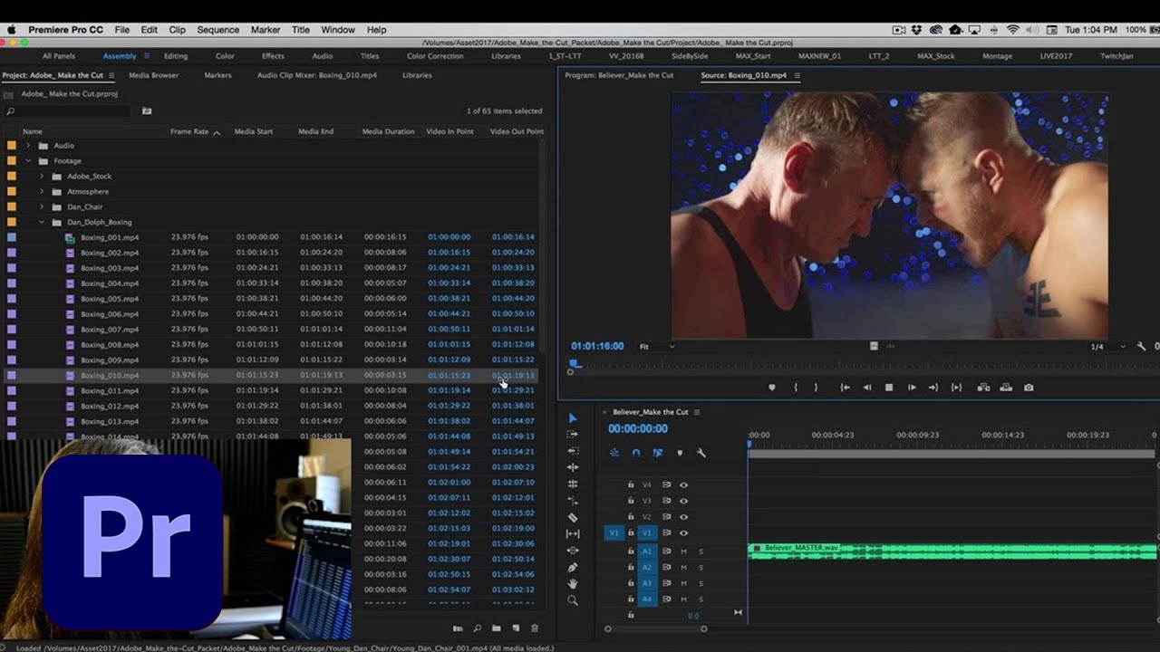Click the trash Clear icon in Project panel
The height and width of the screenshot is (652, 1160).
pos(535,628)
